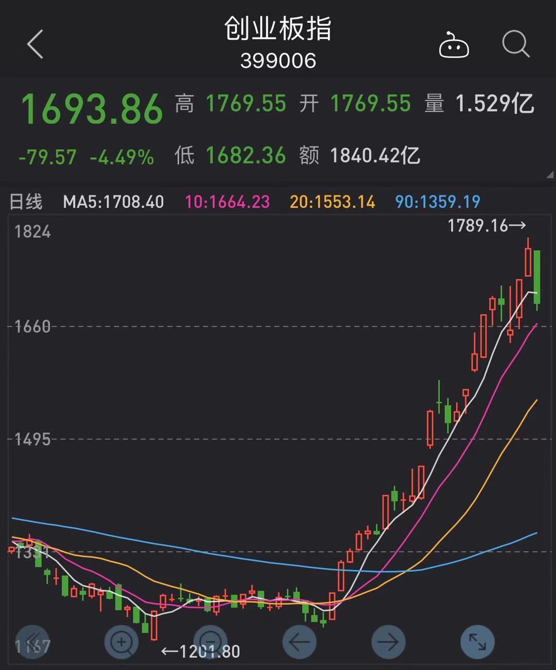Tap the 1660 axis label
556x670 pixels.
32,326
